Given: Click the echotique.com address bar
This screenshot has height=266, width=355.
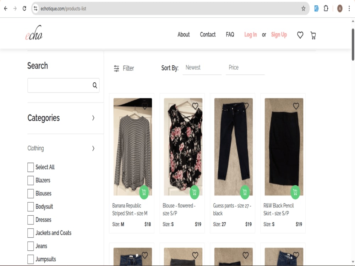Looking at the screenshot, I should (170, 9).
